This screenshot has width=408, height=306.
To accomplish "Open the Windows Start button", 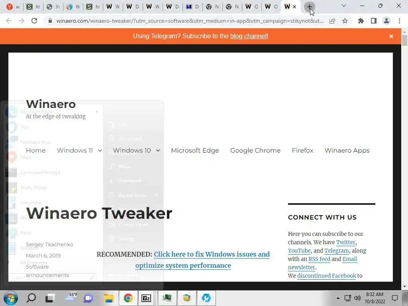I will 11,298.
